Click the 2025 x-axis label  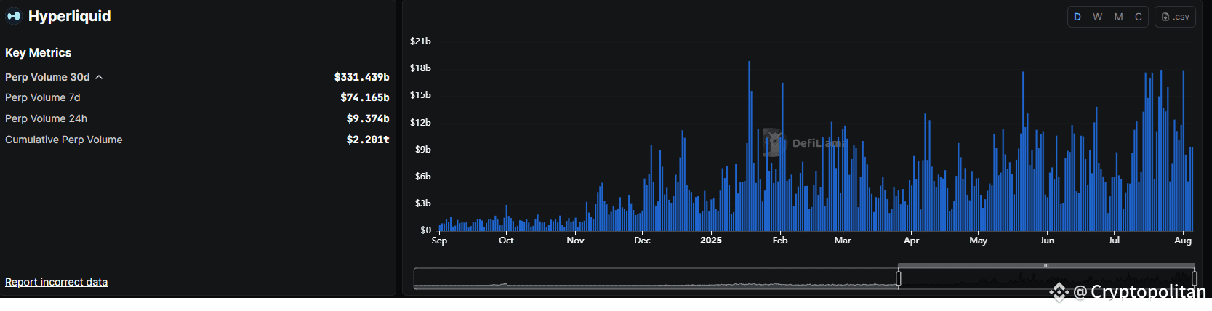coord(711,241)
